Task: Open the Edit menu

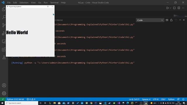Action: (x=15, y=3)
